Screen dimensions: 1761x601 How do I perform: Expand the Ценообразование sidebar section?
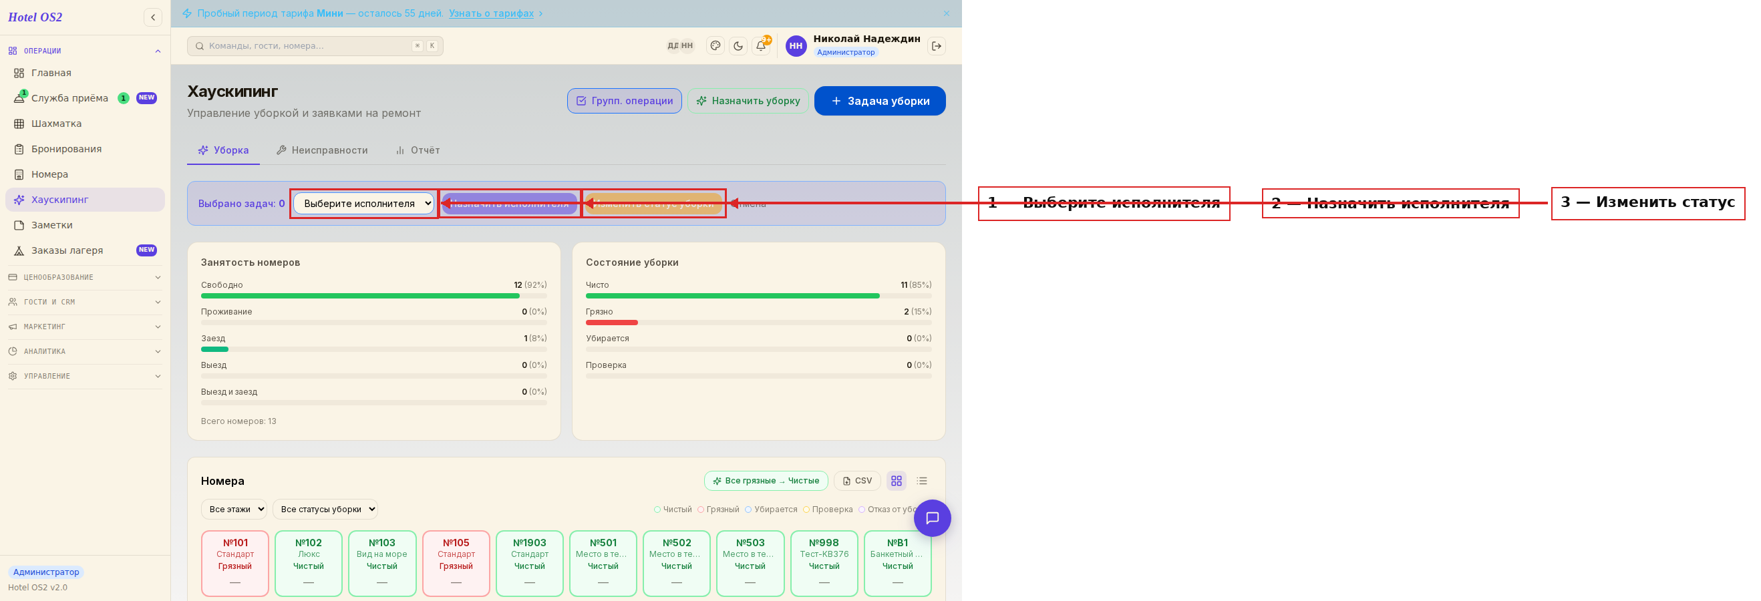tap(85, 277)
